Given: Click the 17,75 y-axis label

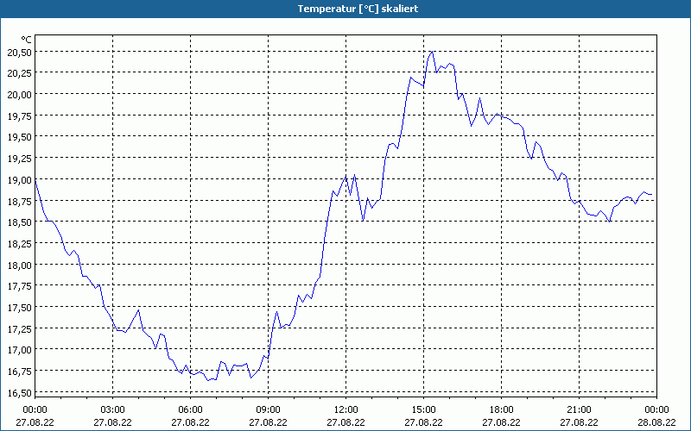Looking at the screenshot, I should pyautogui.click(x=20, y=286).
